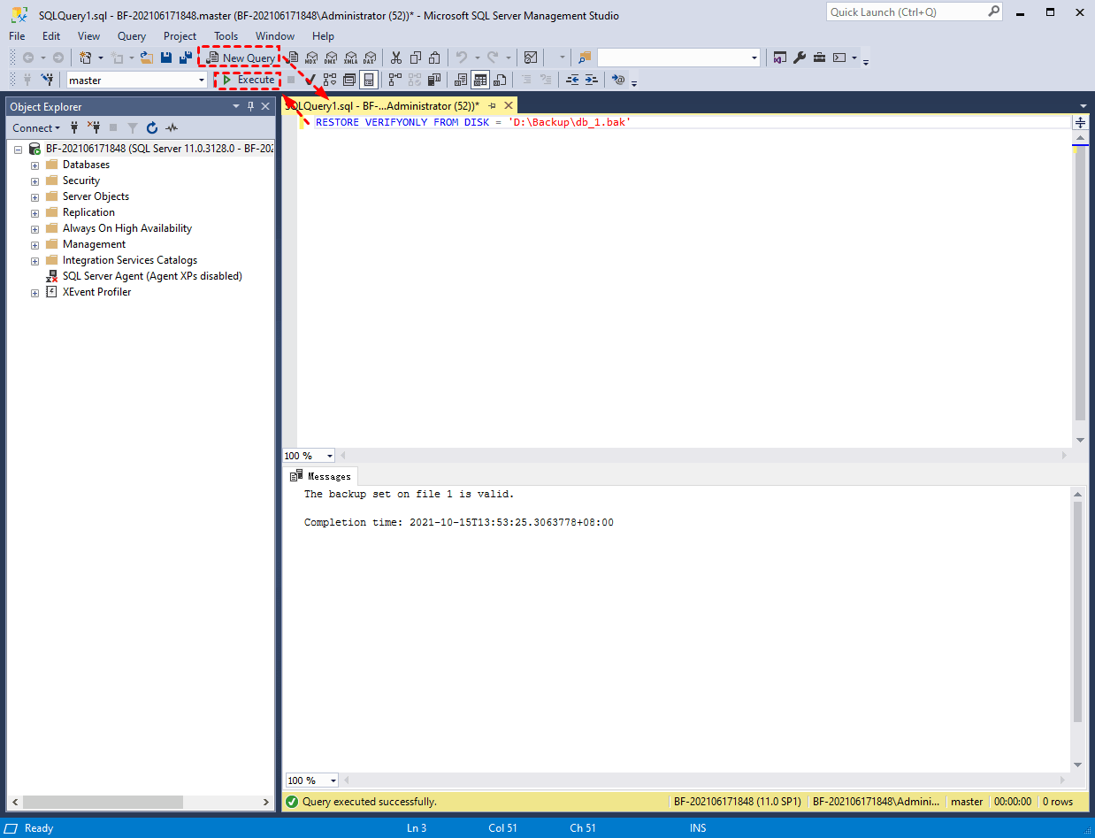The width and height of the screenshot is (1095, 838).
Task: Click the Disconnect icon in Object Explorer
Action: [x=93, y=128]
